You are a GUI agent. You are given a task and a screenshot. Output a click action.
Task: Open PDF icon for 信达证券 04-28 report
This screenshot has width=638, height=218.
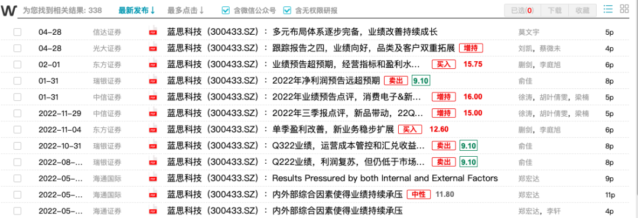[153, 32]
